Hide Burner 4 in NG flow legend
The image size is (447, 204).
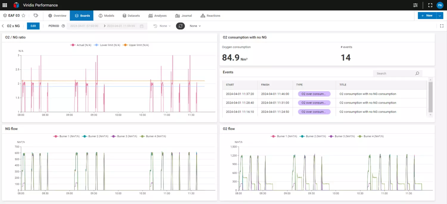[153, 136]
